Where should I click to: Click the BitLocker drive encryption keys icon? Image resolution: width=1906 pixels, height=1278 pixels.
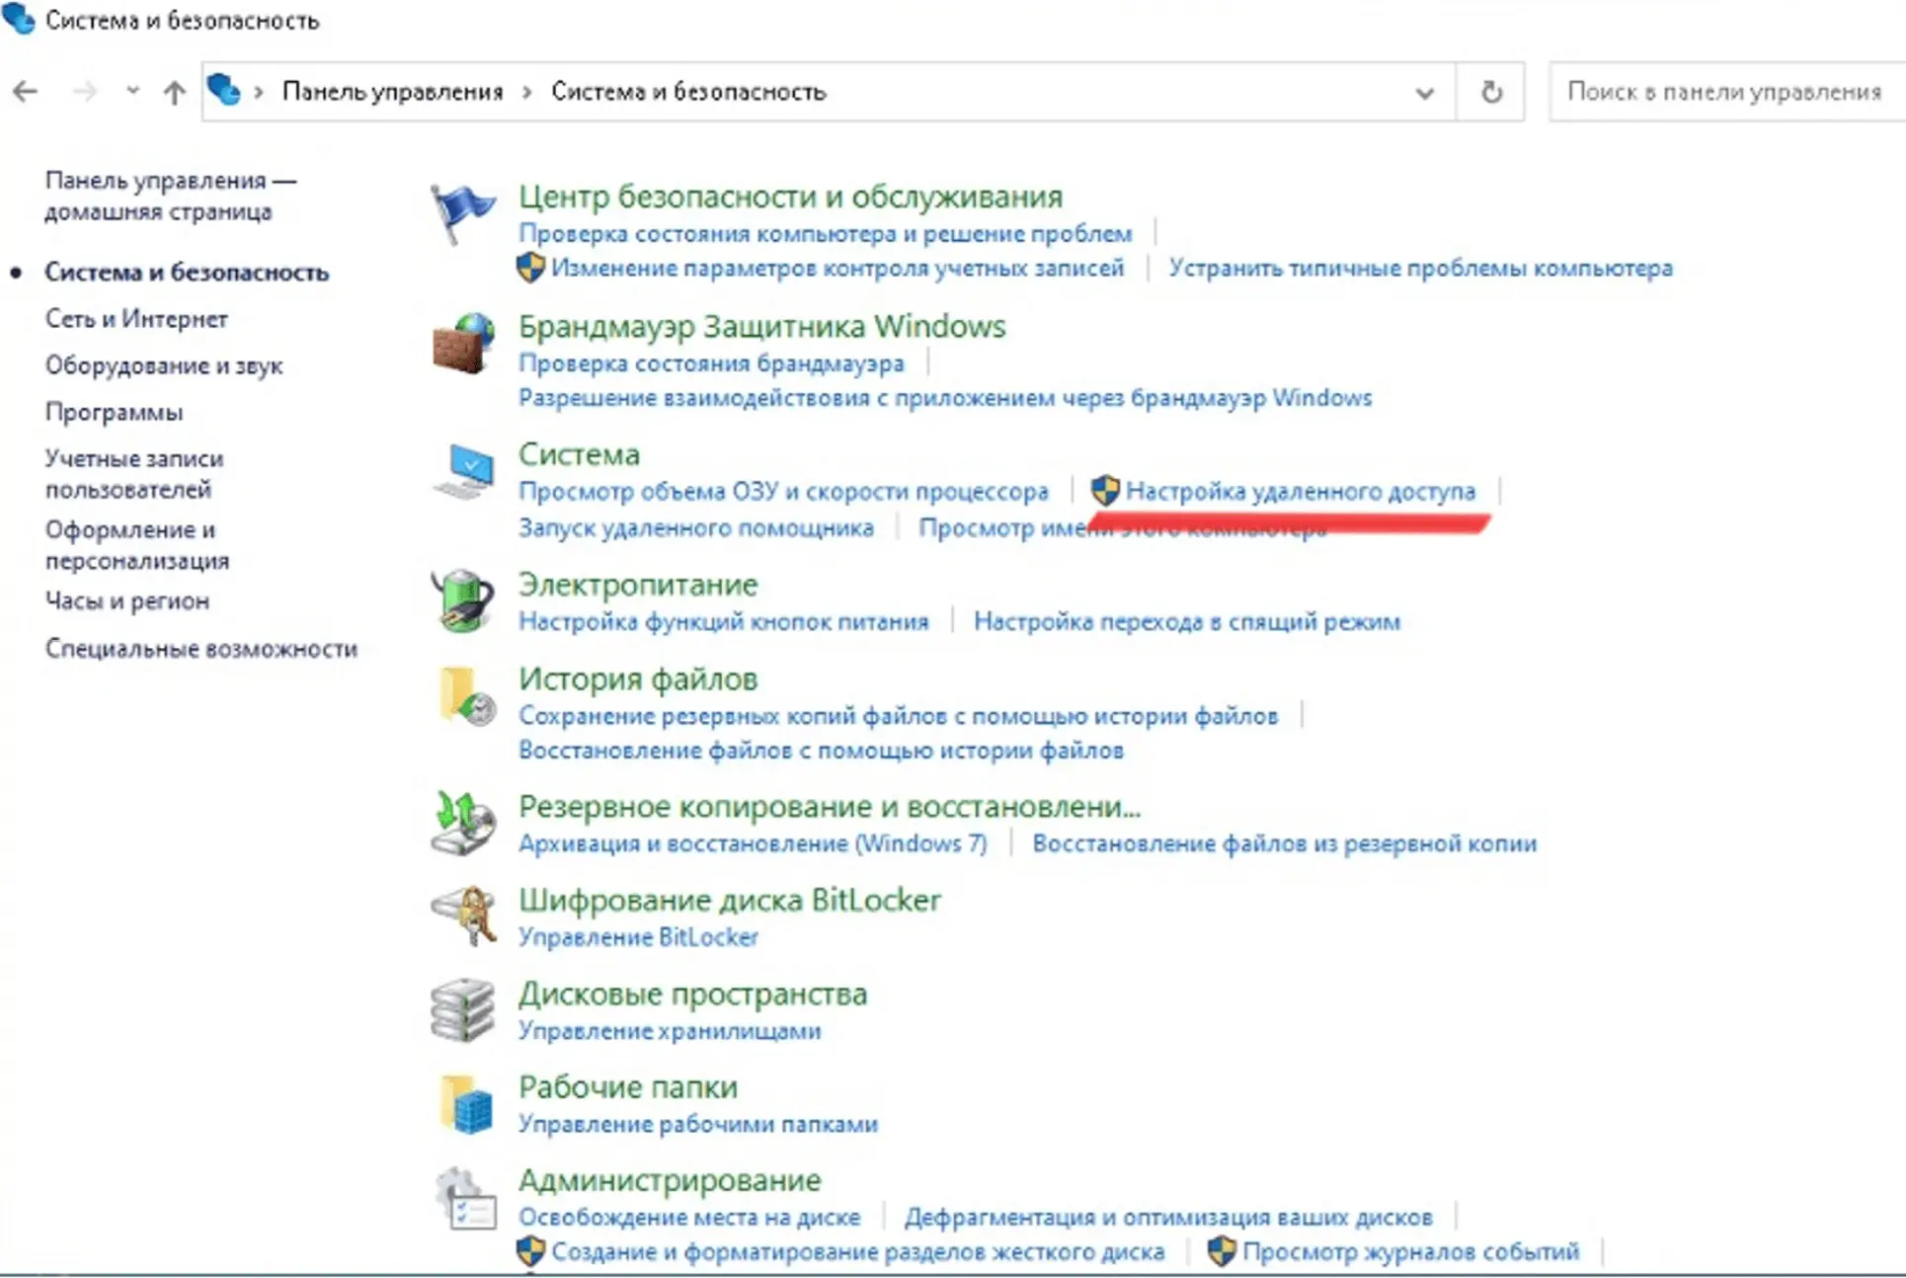tap(464, 916)
